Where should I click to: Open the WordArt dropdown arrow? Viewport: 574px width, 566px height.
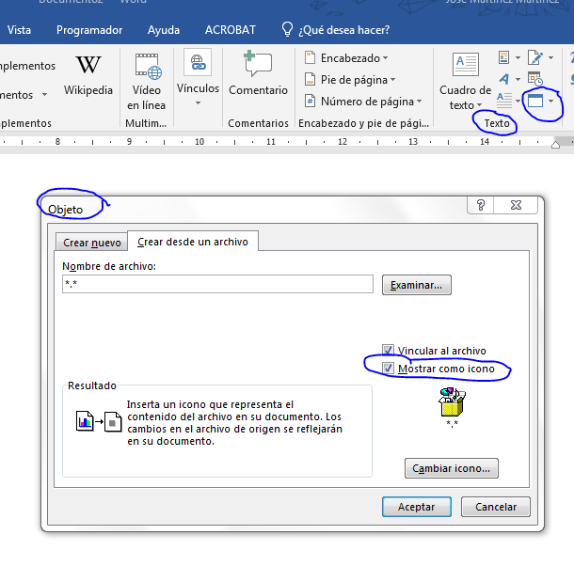point(518,79)
